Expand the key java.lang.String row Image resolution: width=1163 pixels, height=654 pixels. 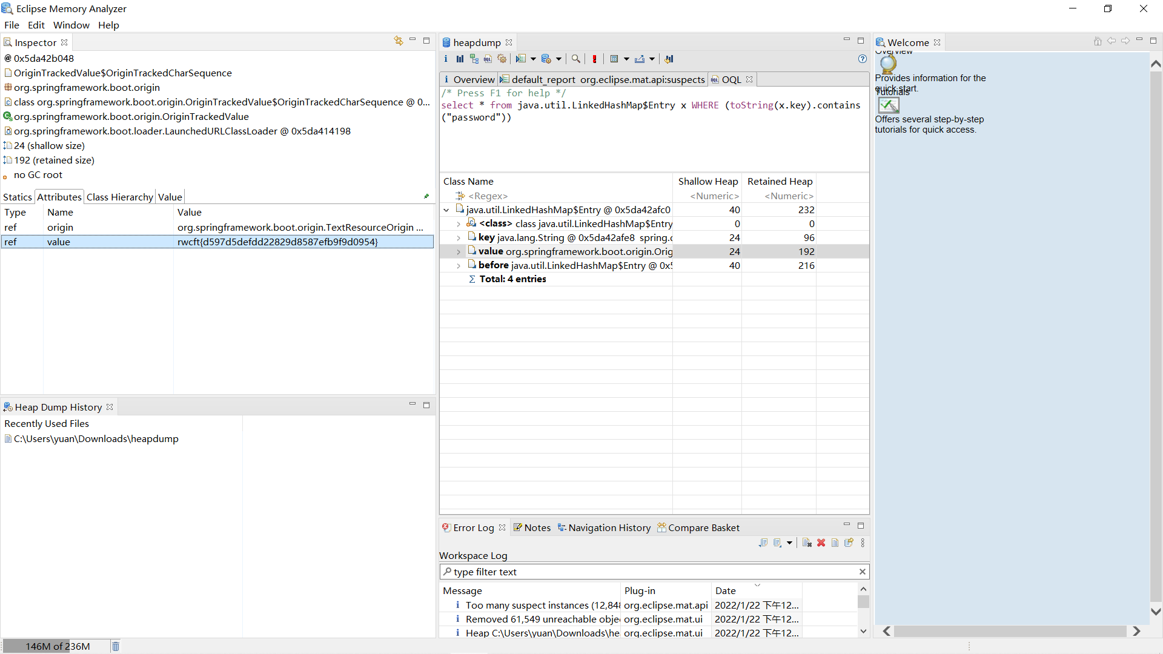459,238
